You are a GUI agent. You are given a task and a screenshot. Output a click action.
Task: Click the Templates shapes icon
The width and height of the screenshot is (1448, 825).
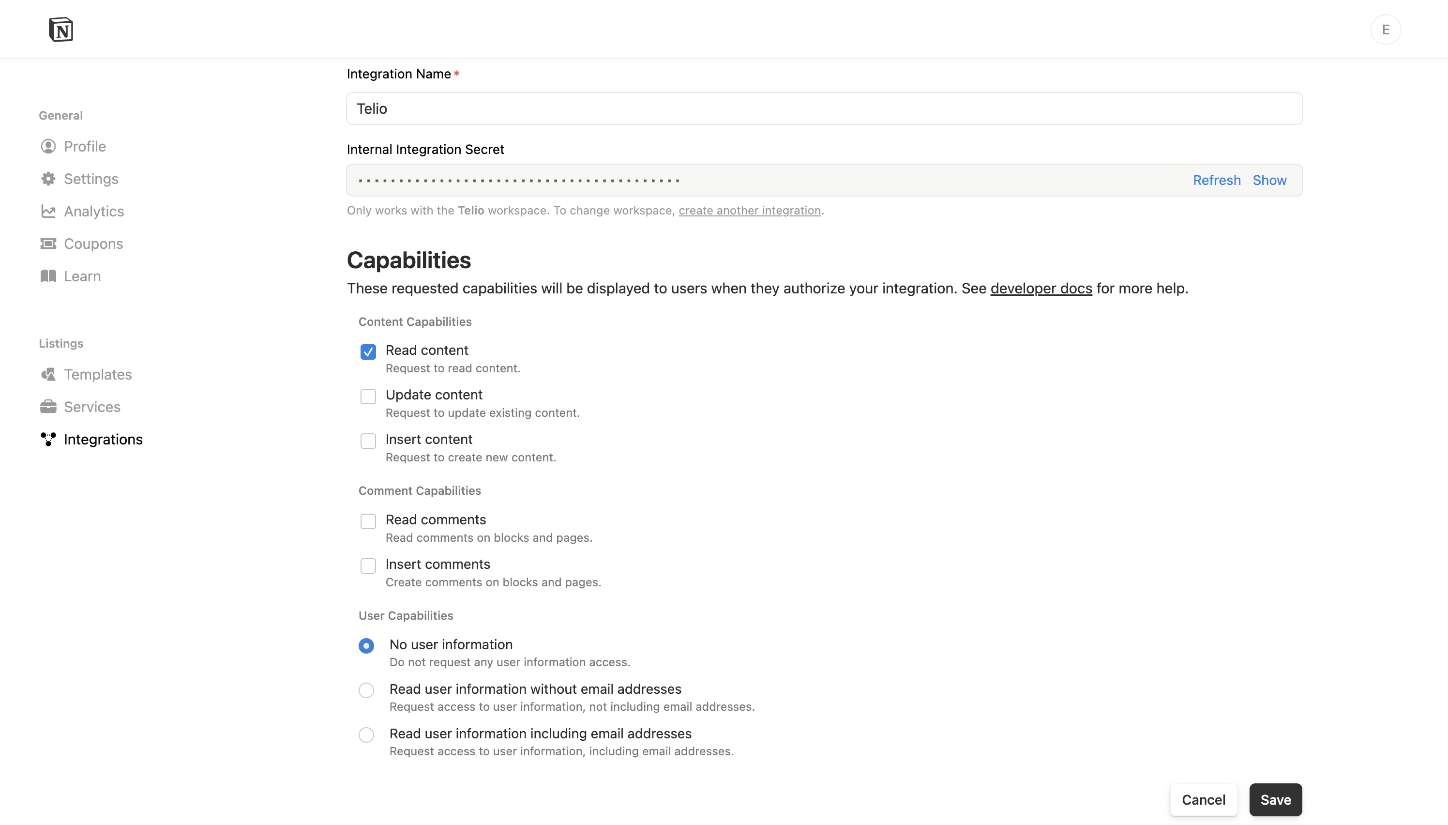(48, 375)
